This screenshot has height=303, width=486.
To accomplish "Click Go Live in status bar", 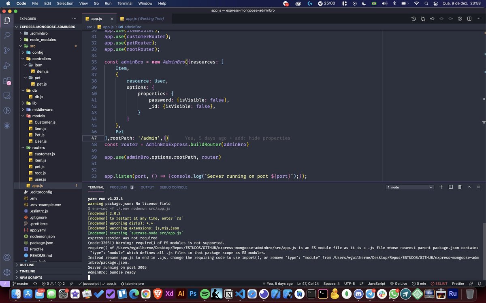I will (x=399, y=284).
